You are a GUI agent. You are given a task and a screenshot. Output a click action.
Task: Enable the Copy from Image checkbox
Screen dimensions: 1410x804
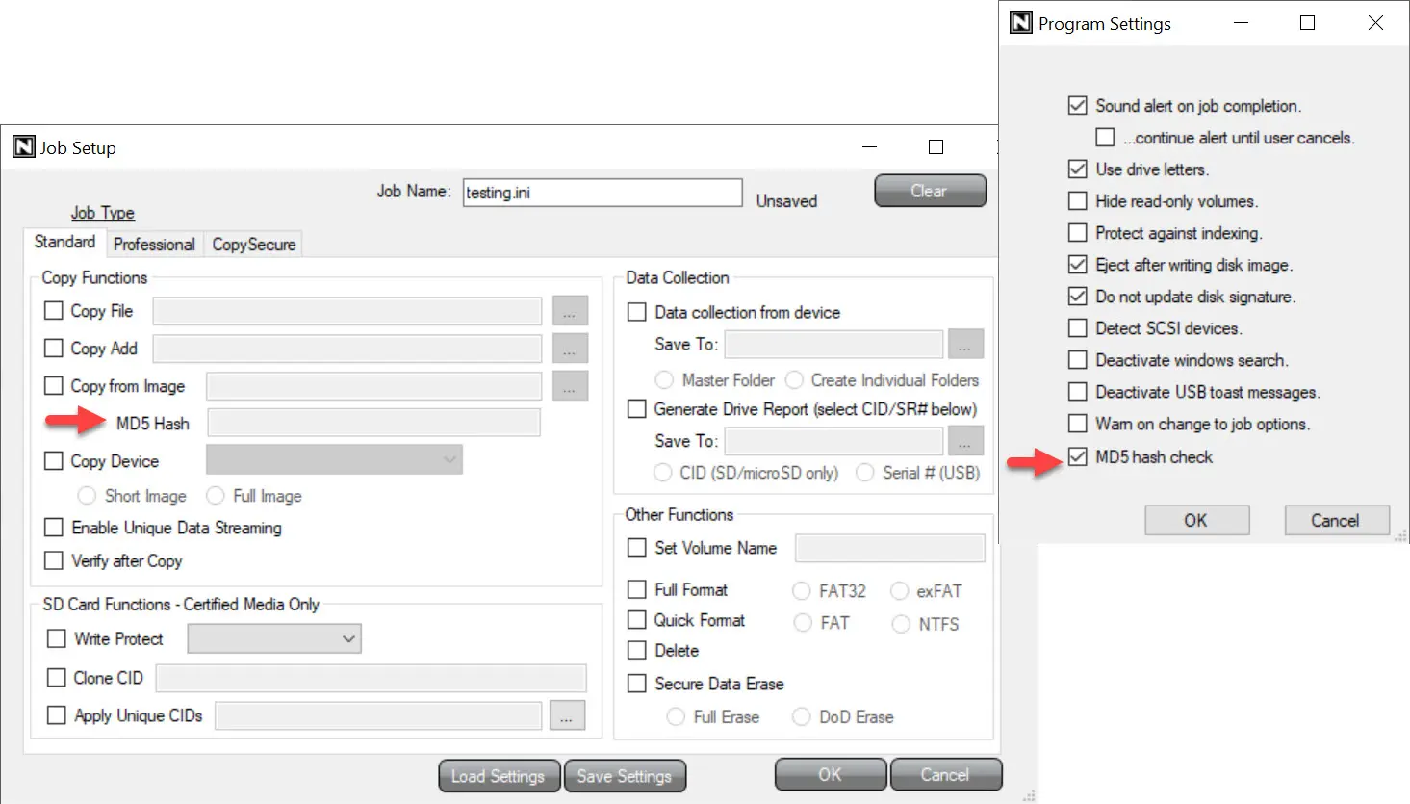pos(54,386)
